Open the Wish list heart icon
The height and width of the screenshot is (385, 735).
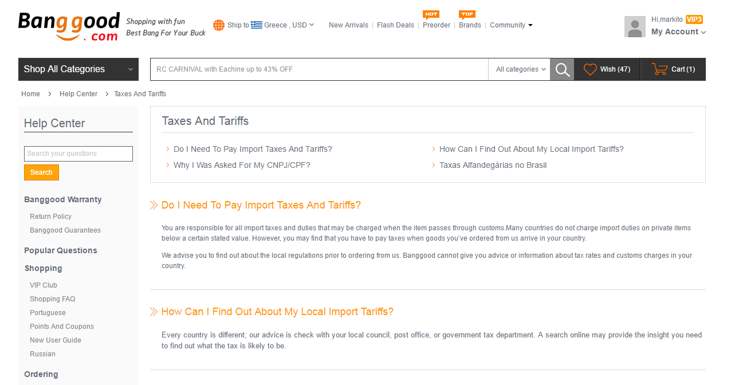pyautogui.click(x=590, y=69)
